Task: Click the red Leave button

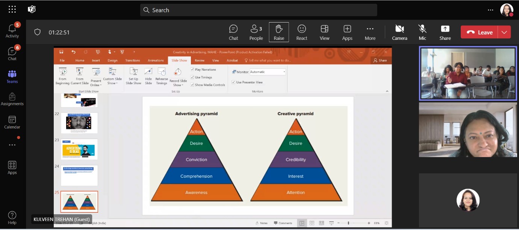Action: tap(480, 32)
